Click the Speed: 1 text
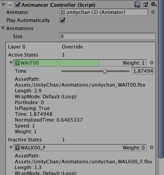 pyautogui.click(x=25, y=126)
